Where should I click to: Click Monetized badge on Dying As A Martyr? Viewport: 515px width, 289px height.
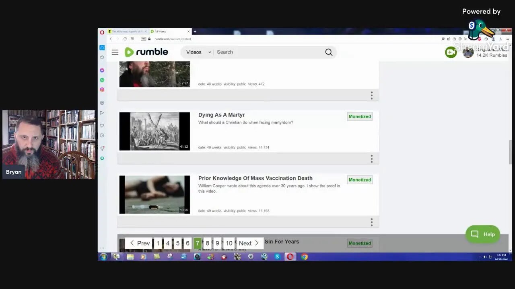coord(360,116)
